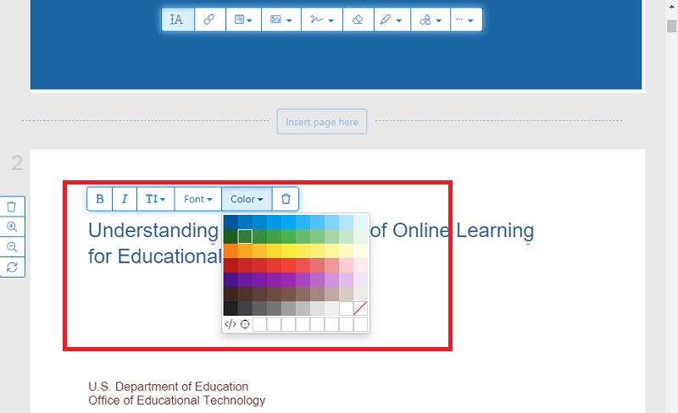Open the hex code color input icon
Screen dimensions: 678x413
pos(231,324)
